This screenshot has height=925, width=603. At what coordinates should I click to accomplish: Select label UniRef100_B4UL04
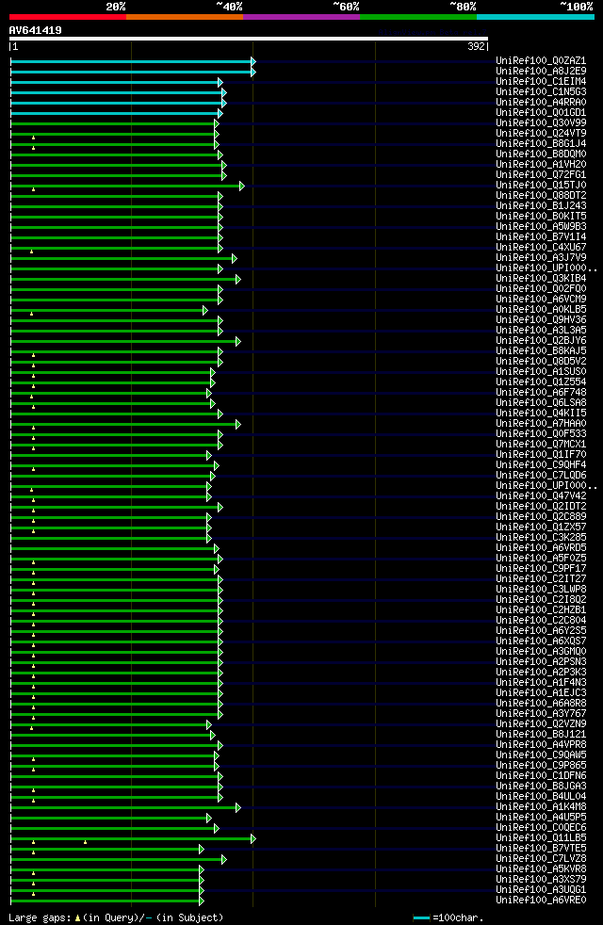tap(541, 796)
